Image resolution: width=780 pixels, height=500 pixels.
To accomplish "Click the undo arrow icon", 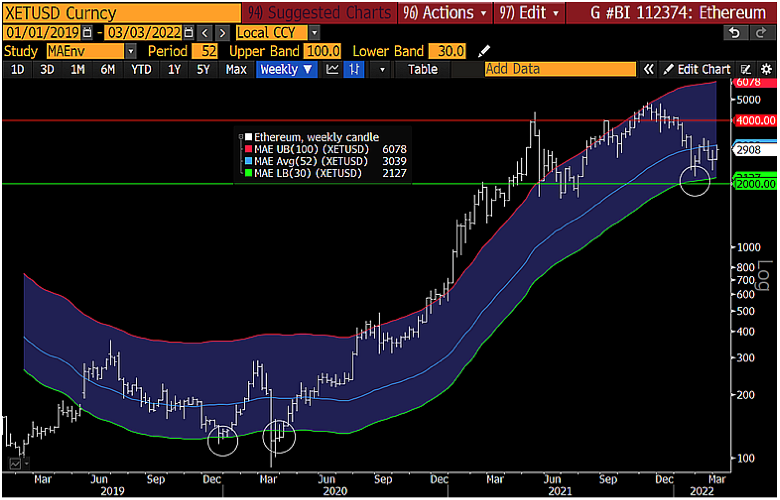I will (734, 33).
